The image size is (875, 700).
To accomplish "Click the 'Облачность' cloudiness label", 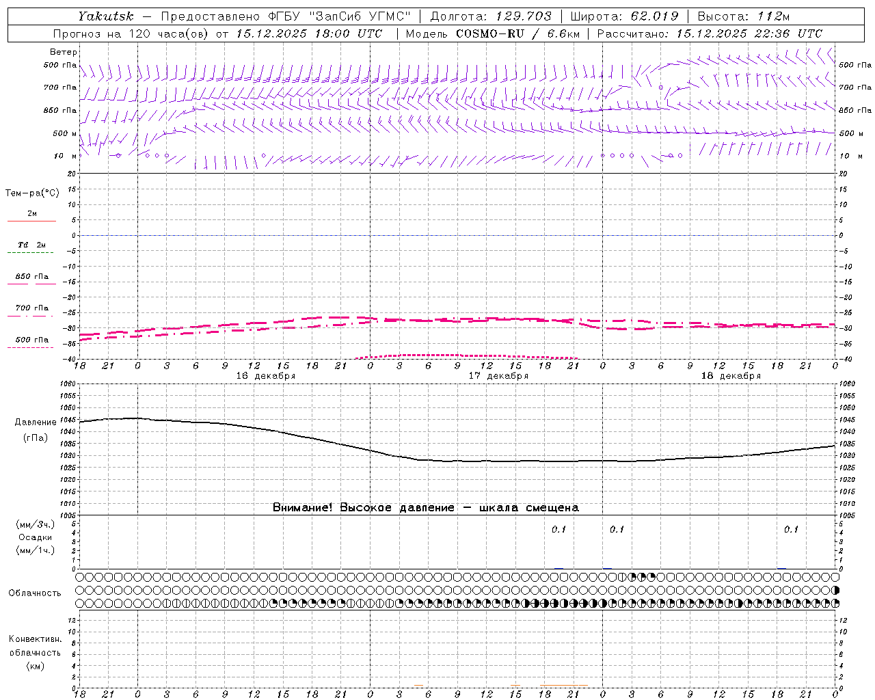I will pos(35,593).
